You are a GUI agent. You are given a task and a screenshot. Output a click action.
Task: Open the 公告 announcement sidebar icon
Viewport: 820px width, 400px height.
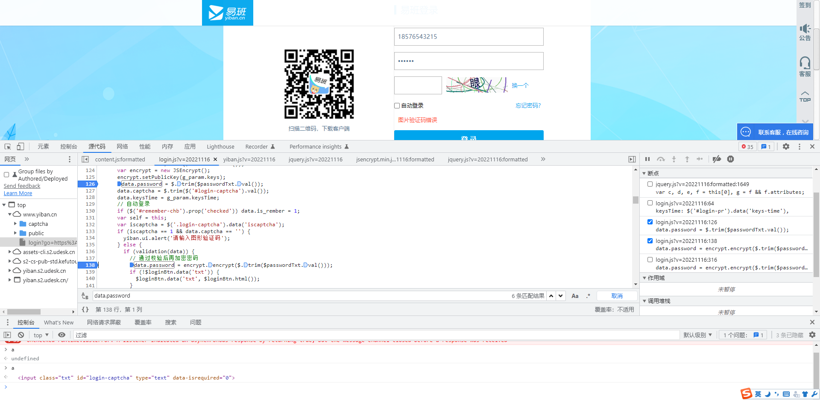point(805,32)
